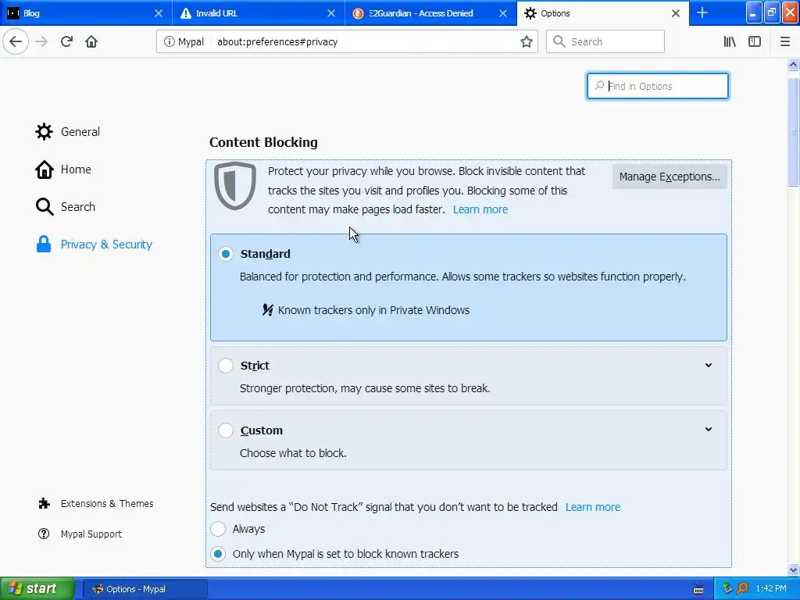Bookmark this page with the star icon
800x600 pixels.
526,42
